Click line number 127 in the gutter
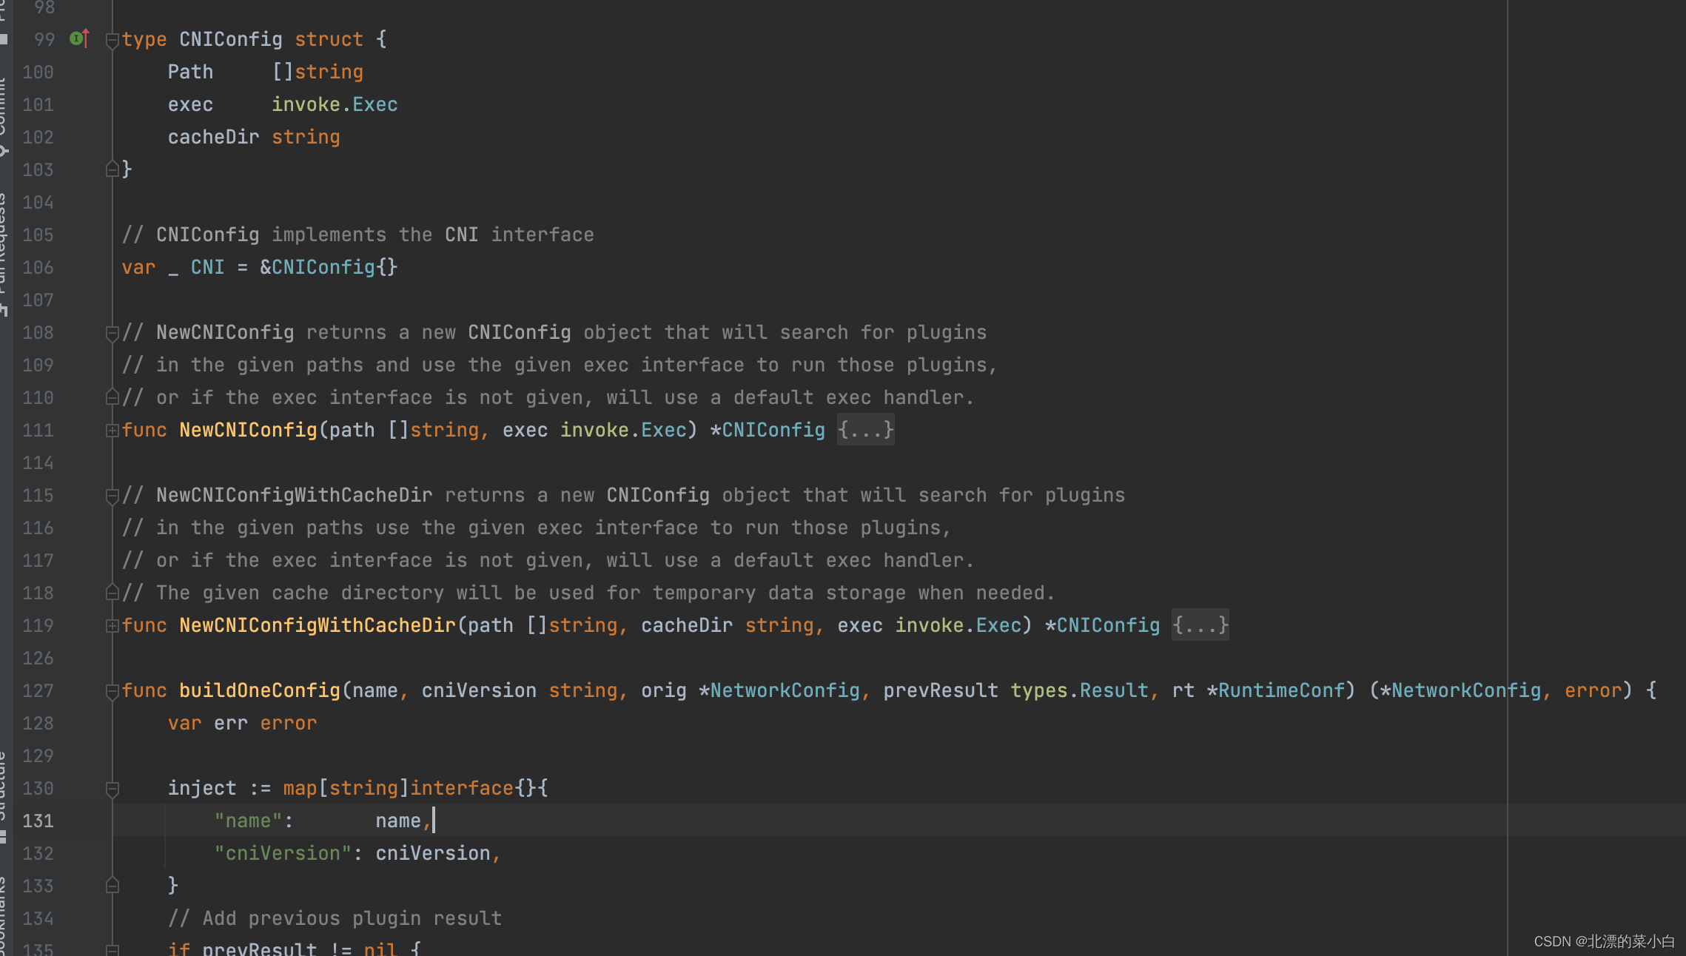 tap(38, 690)
